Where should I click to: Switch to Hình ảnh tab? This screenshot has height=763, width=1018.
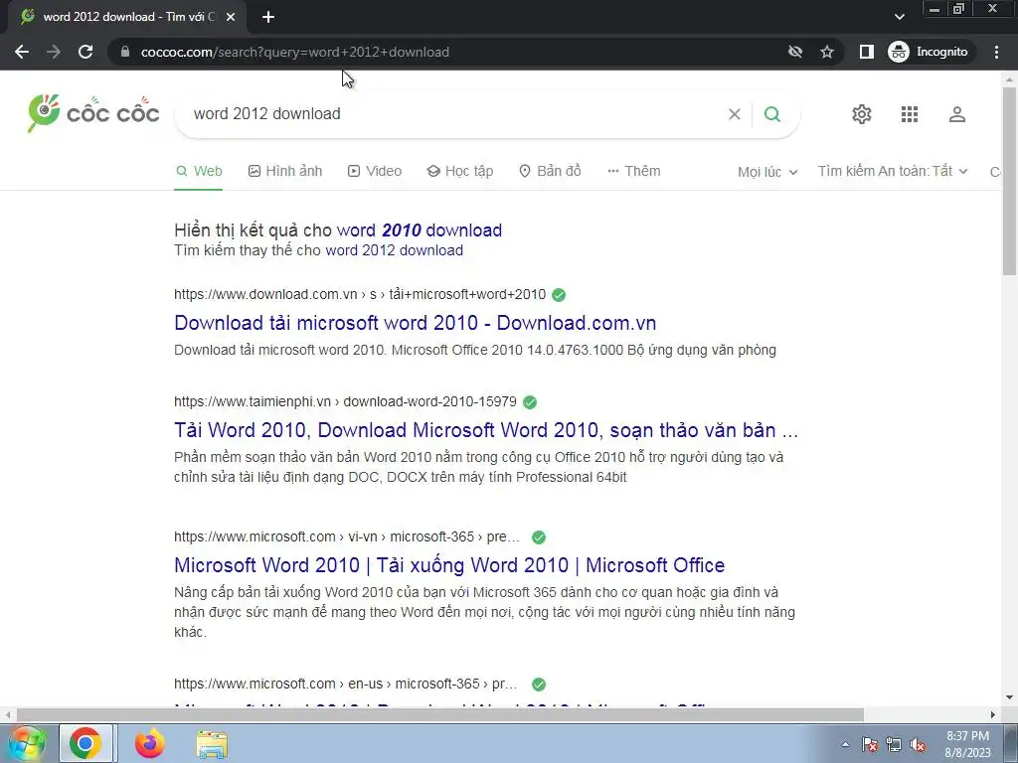pos(285,171)
